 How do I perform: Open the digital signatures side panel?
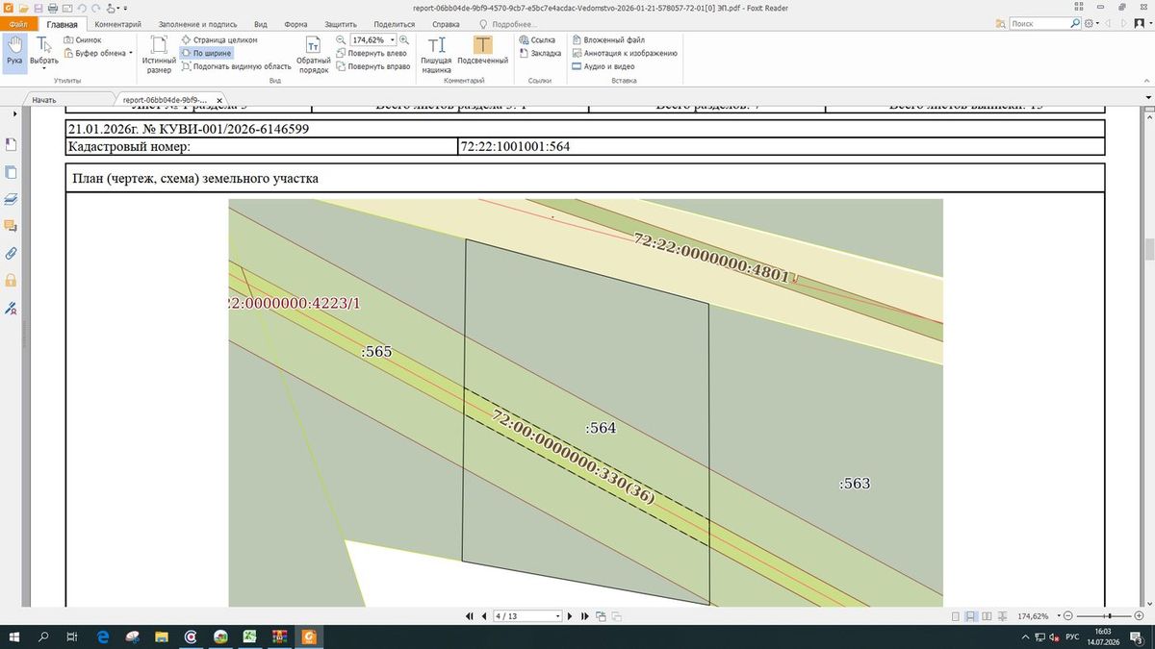[12, 309]
